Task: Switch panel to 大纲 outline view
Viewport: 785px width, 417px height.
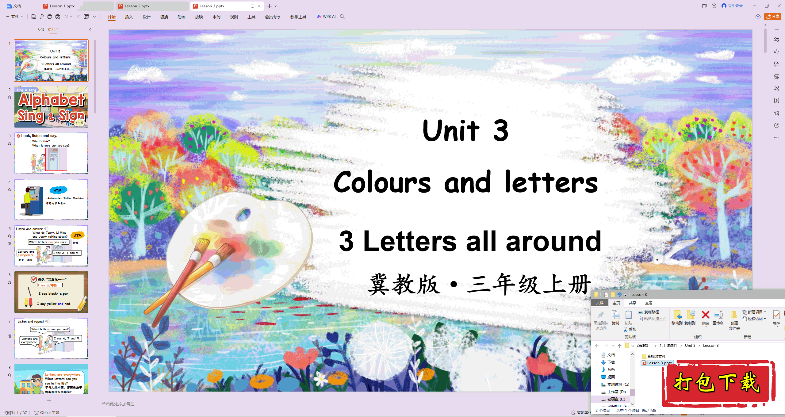Action: point(40,30)
